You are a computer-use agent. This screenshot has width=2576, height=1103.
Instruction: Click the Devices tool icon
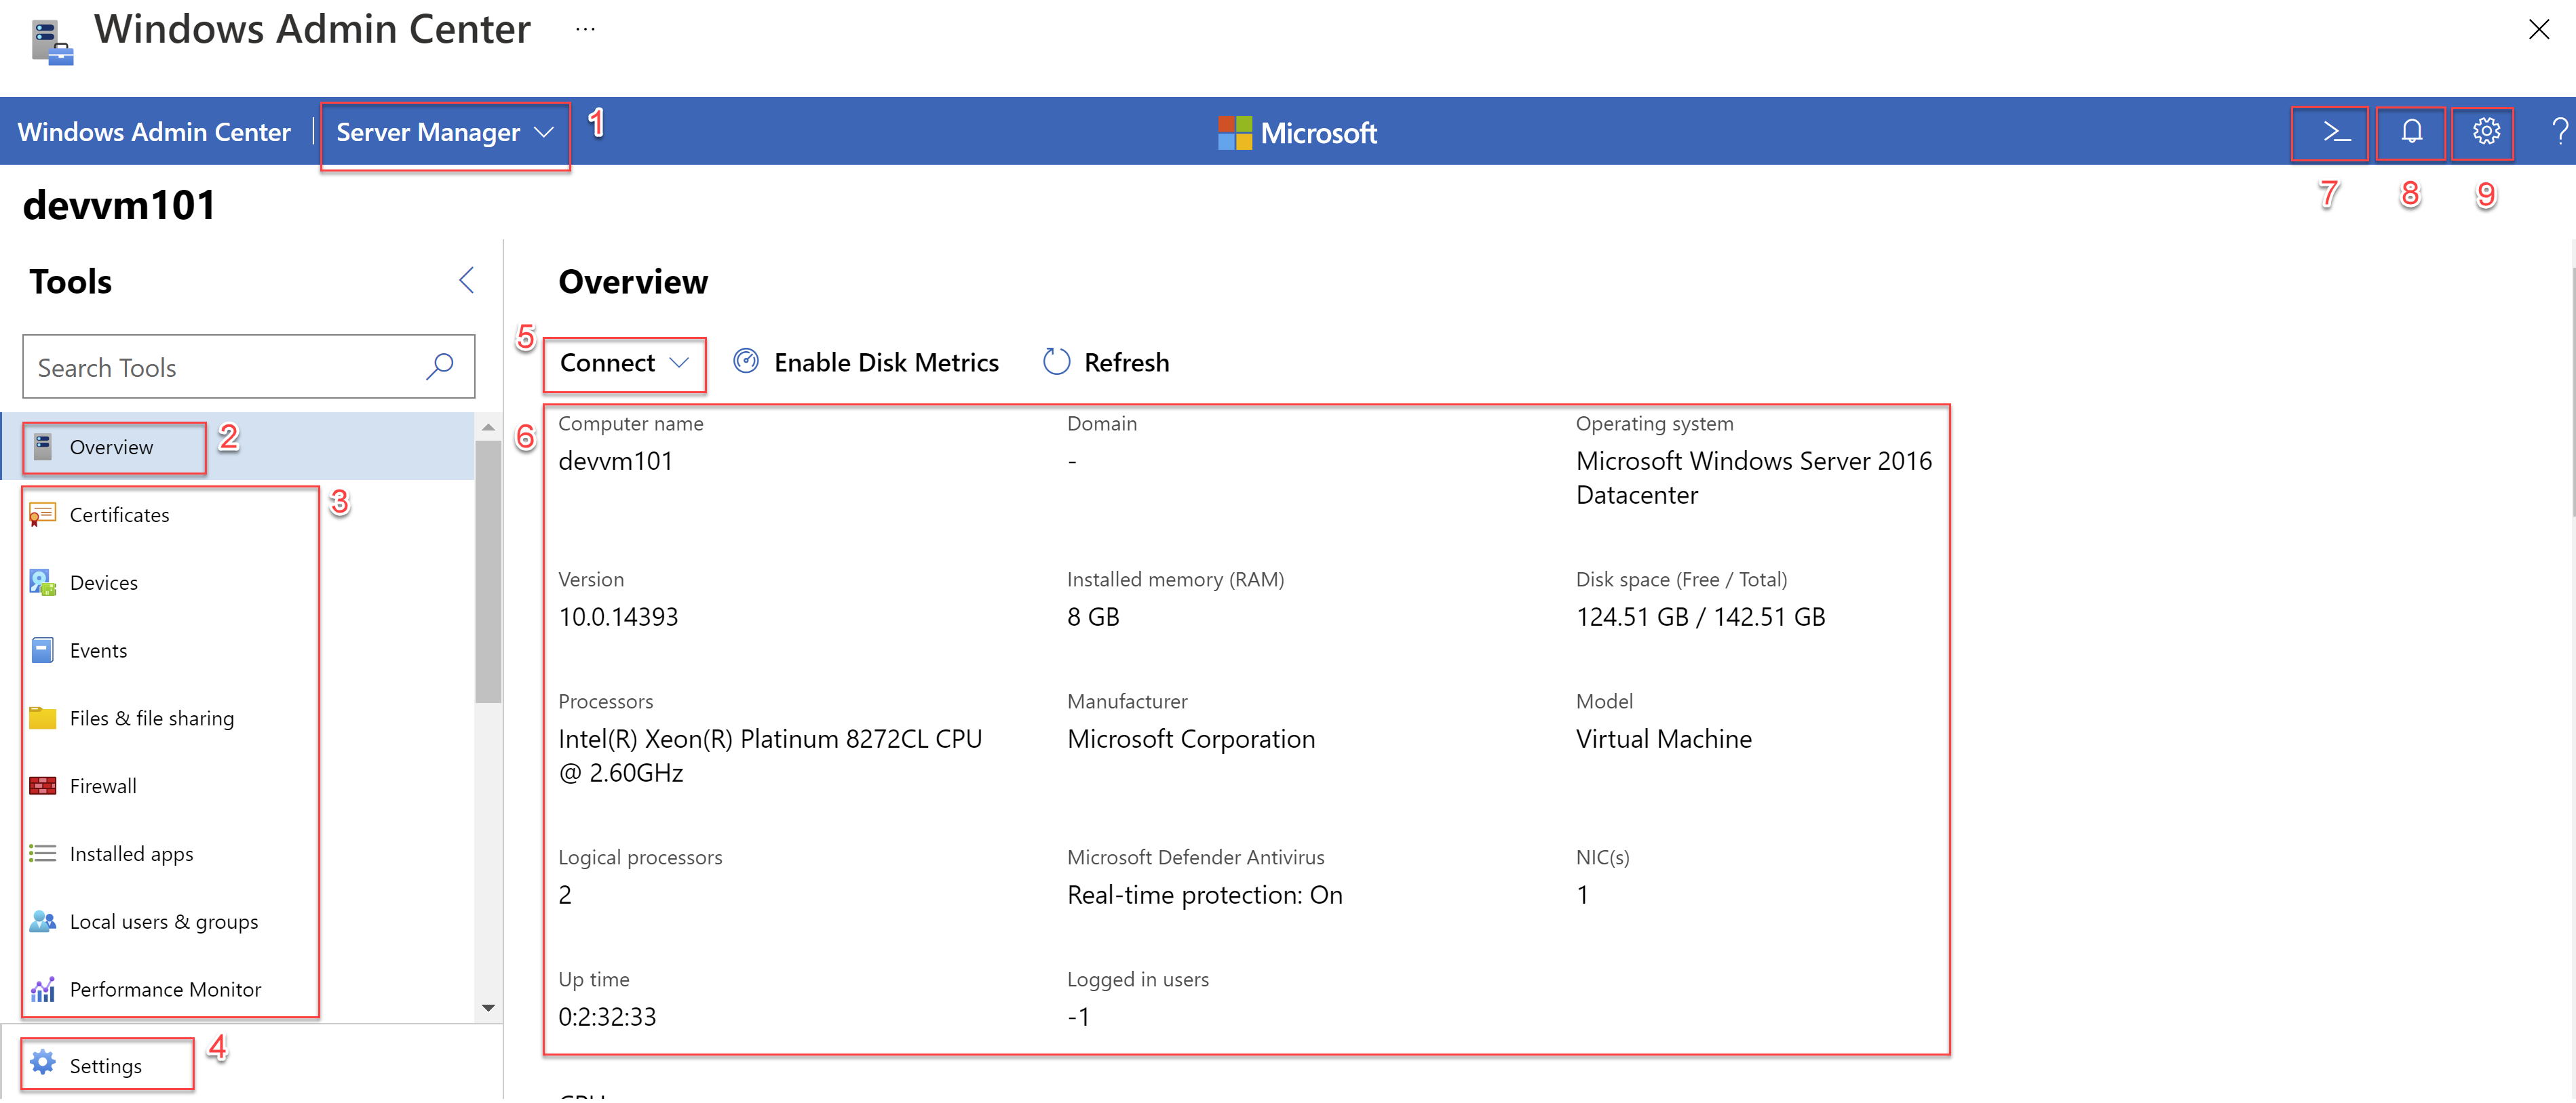coord(42,582)
